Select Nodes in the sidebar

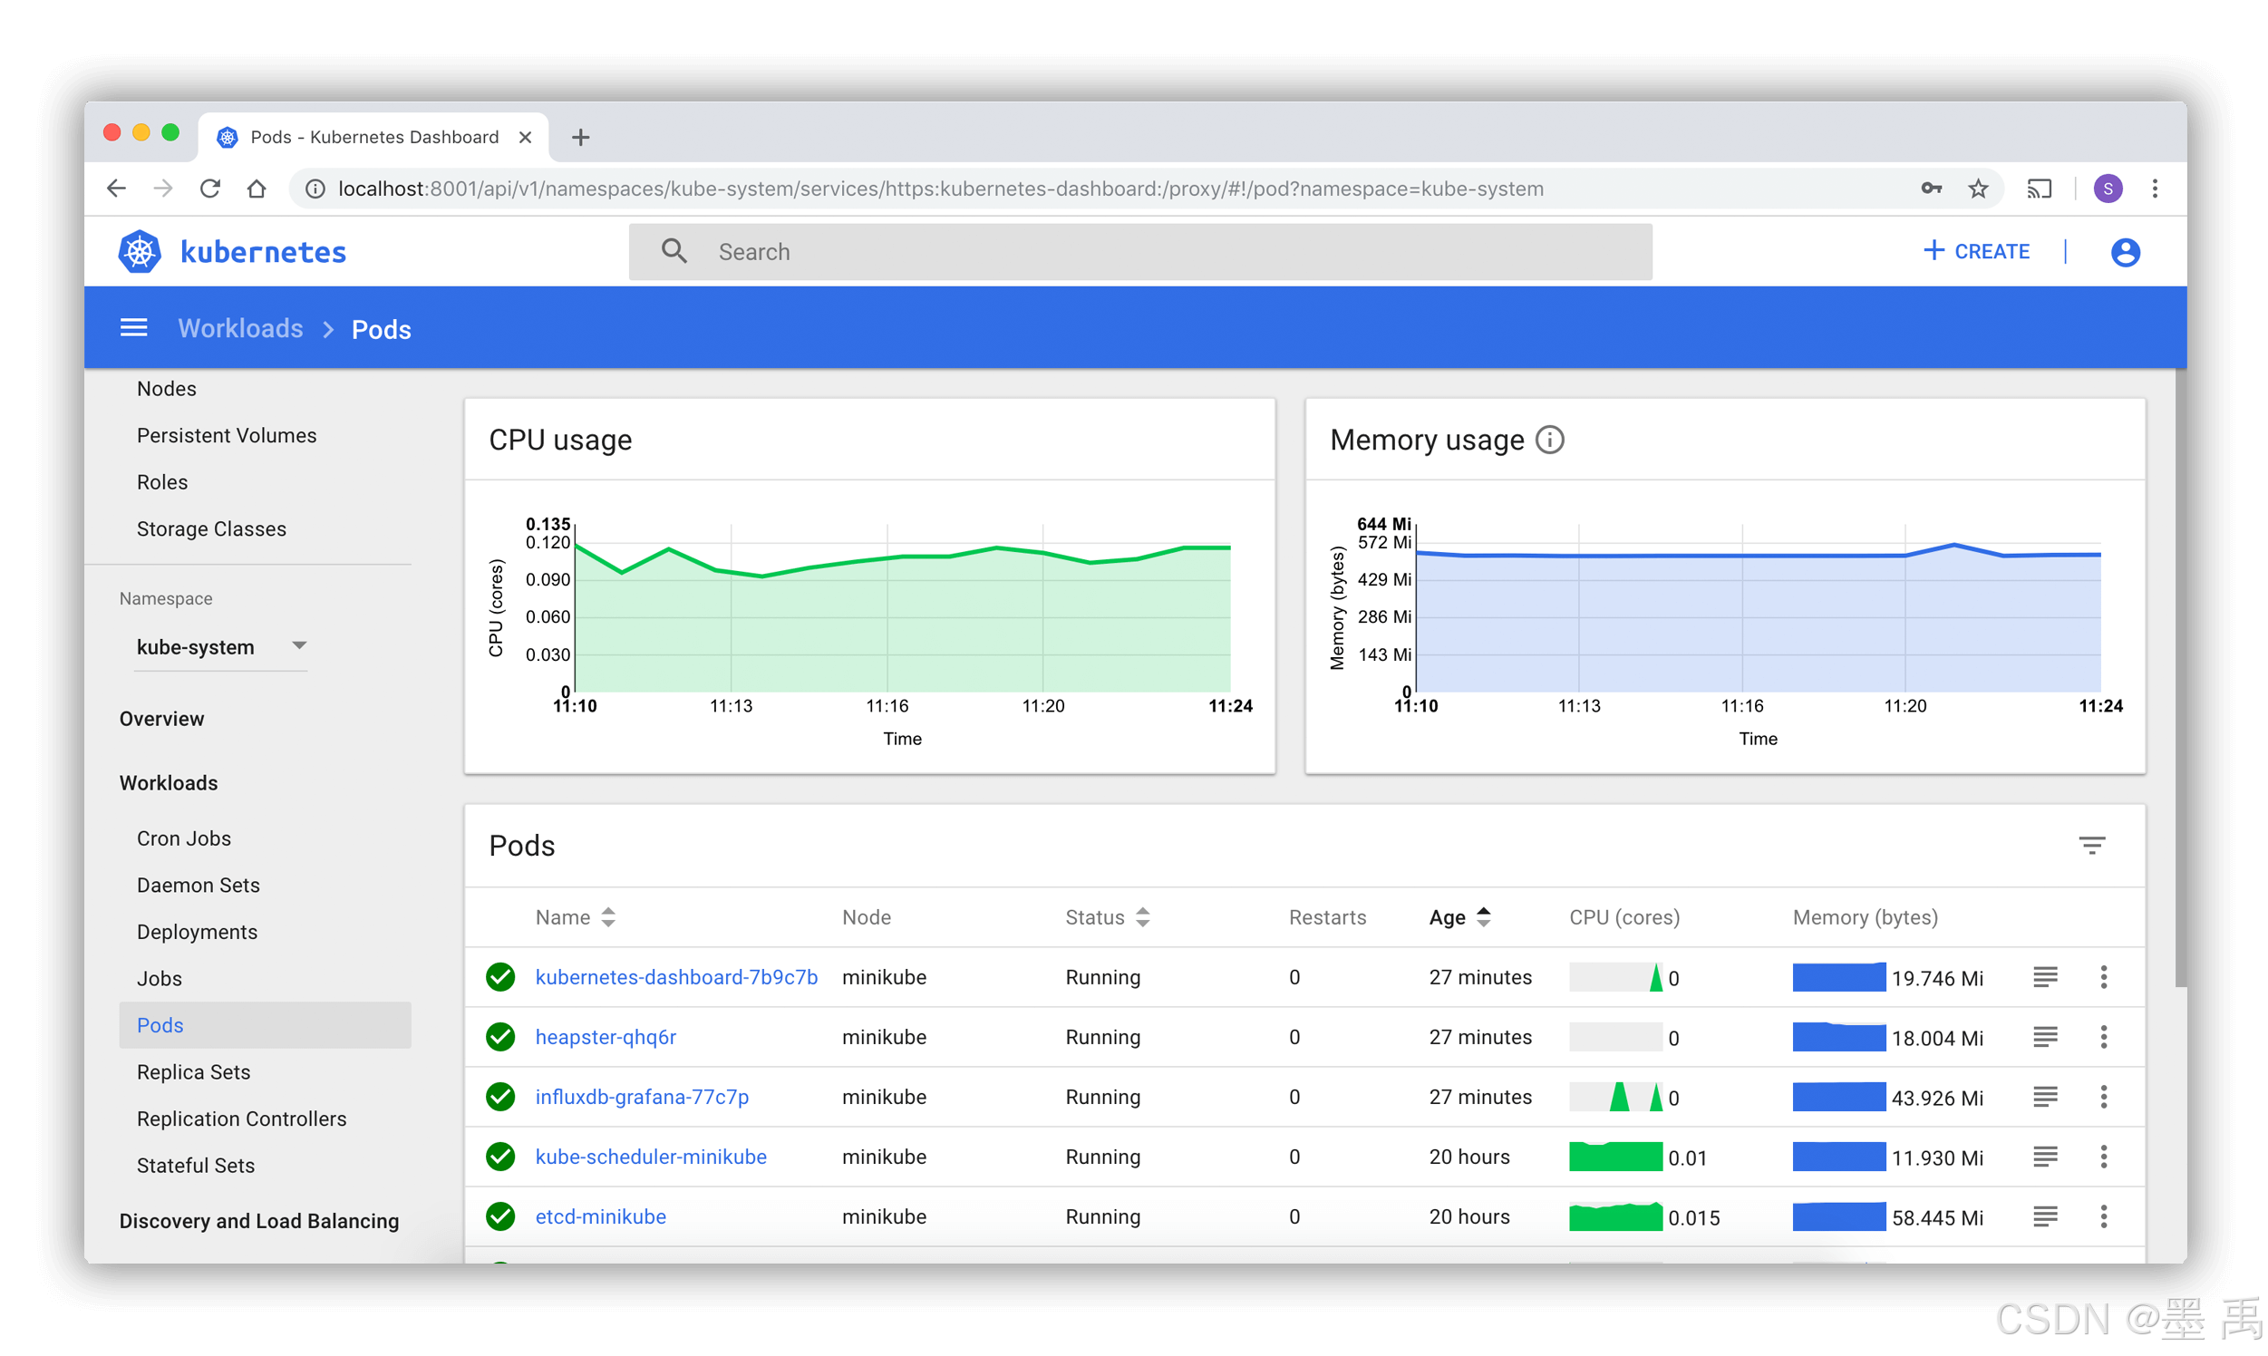point(166,389)
